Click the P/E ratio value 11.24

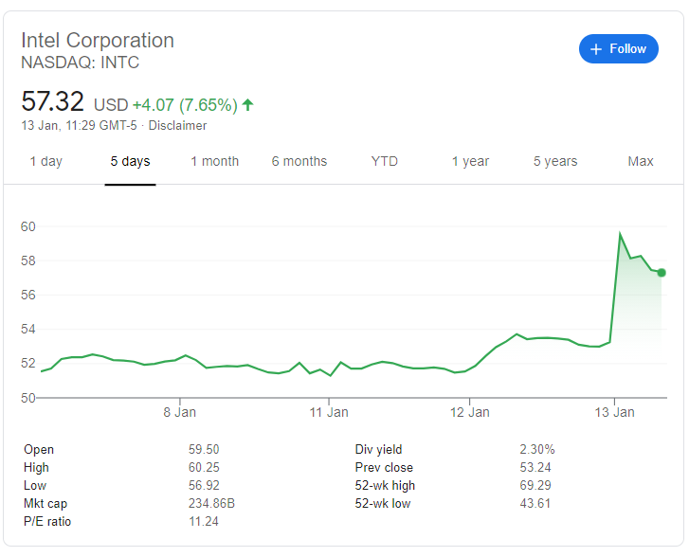(x=204, y=521)
